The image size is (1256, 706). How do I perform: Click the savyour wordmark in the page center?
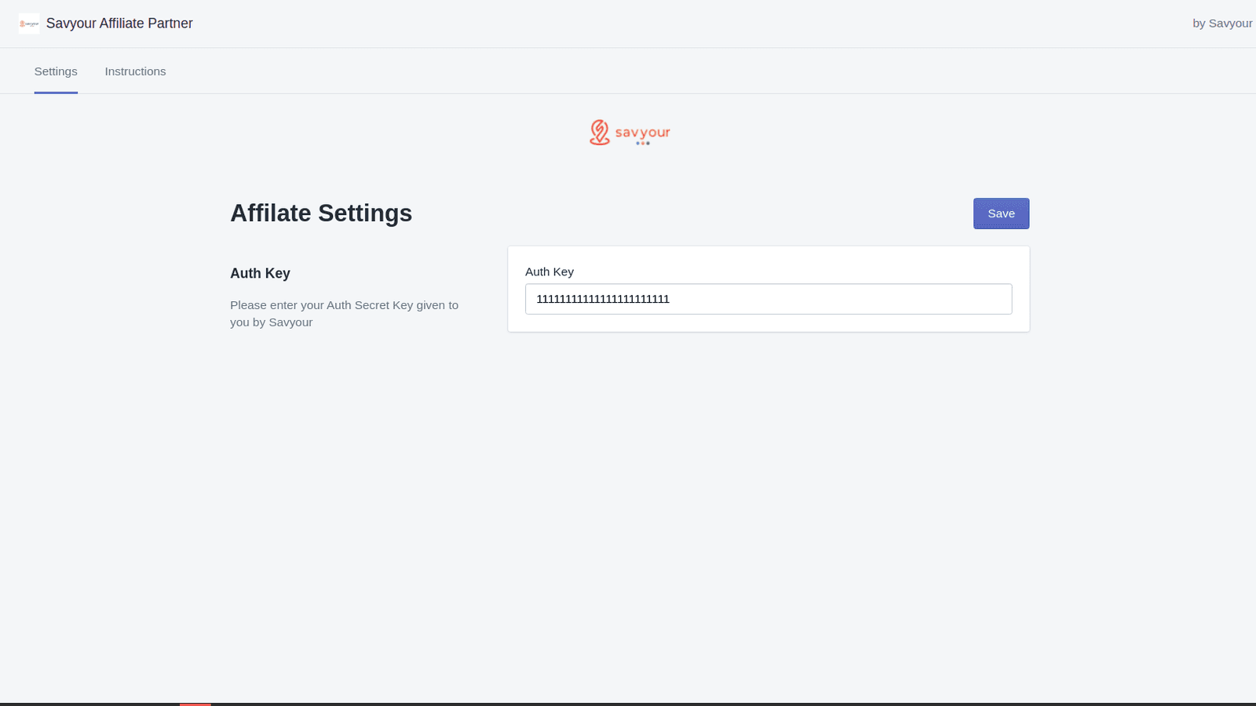[x=642, y=133]
